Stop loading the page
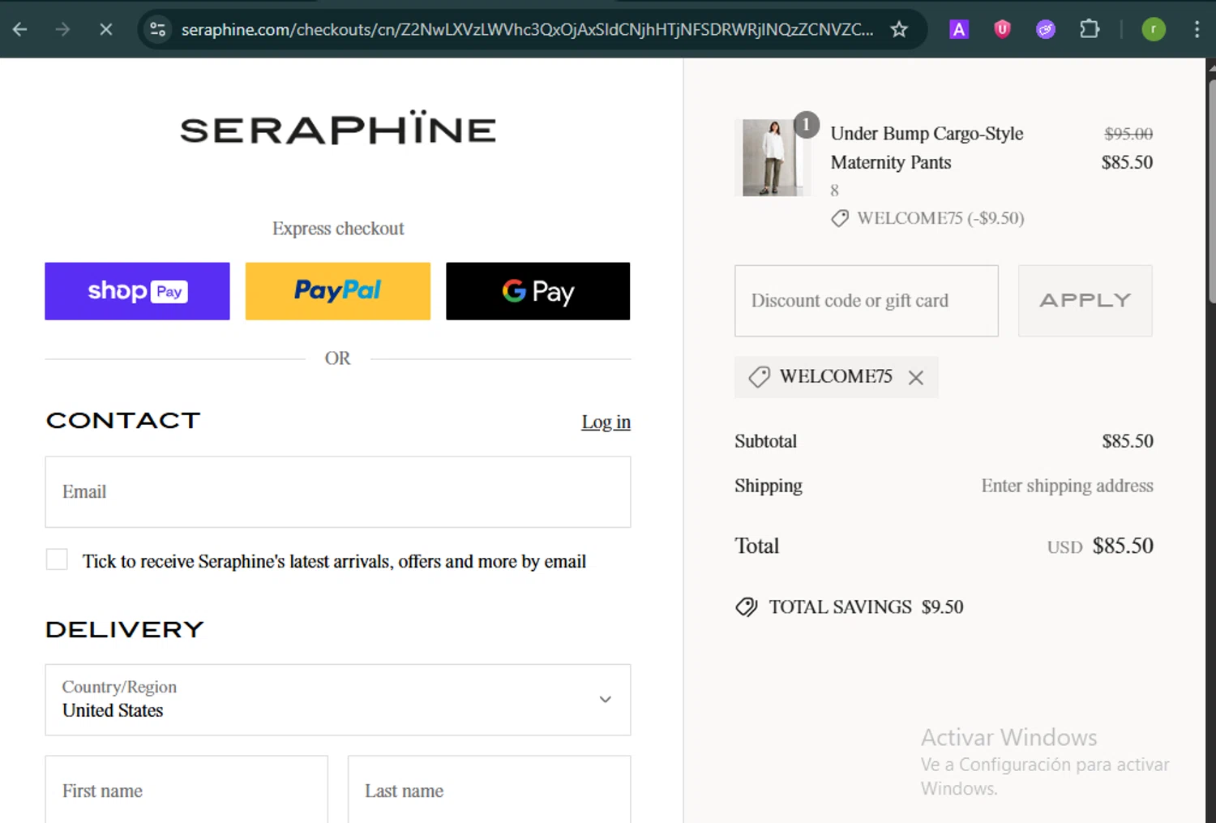 click(106, 30)
